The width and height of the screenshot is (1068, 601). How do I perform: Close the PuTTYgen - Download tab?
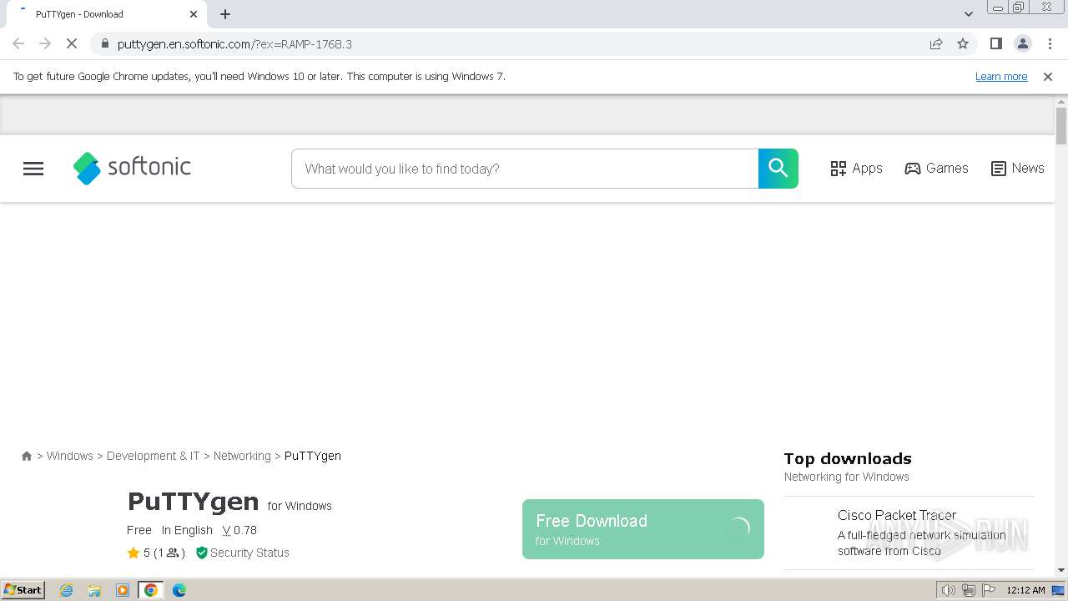coord(194,14)
